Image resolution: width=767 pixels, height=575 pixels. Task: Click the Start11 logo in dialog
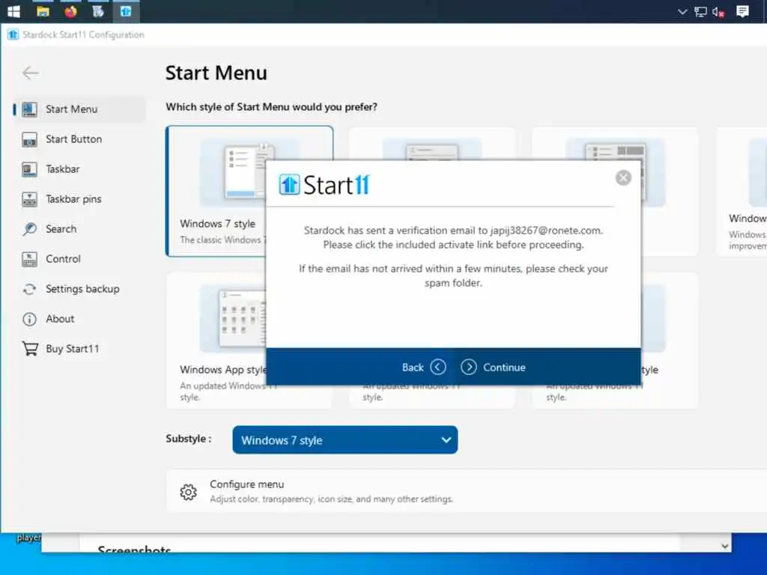(x=324, y=185)
